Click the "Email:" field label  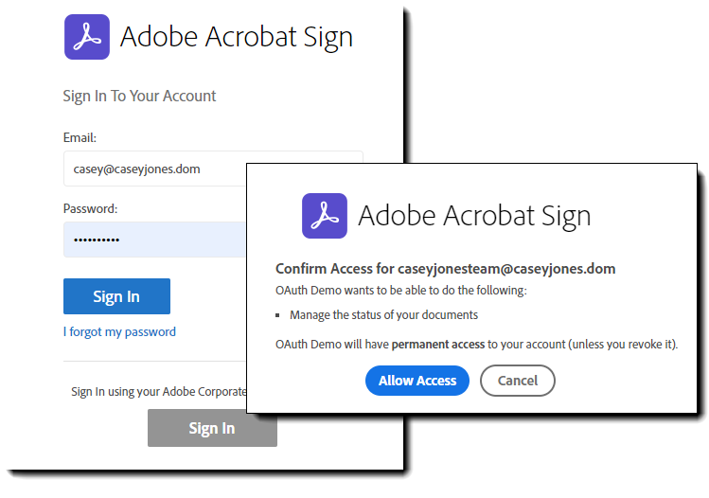pos(80,137)
